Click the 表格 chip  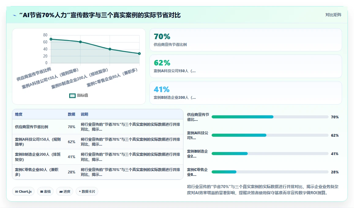45,191
